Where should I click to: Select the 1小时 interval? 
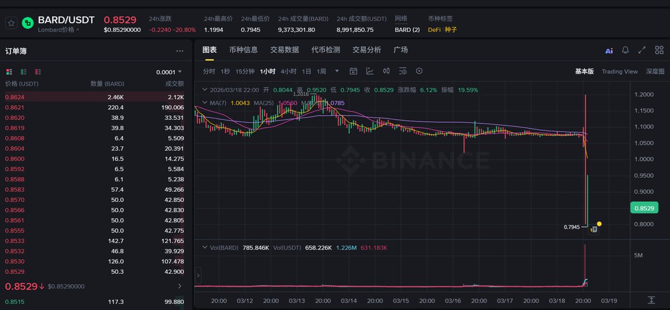[x=268, y=71]
